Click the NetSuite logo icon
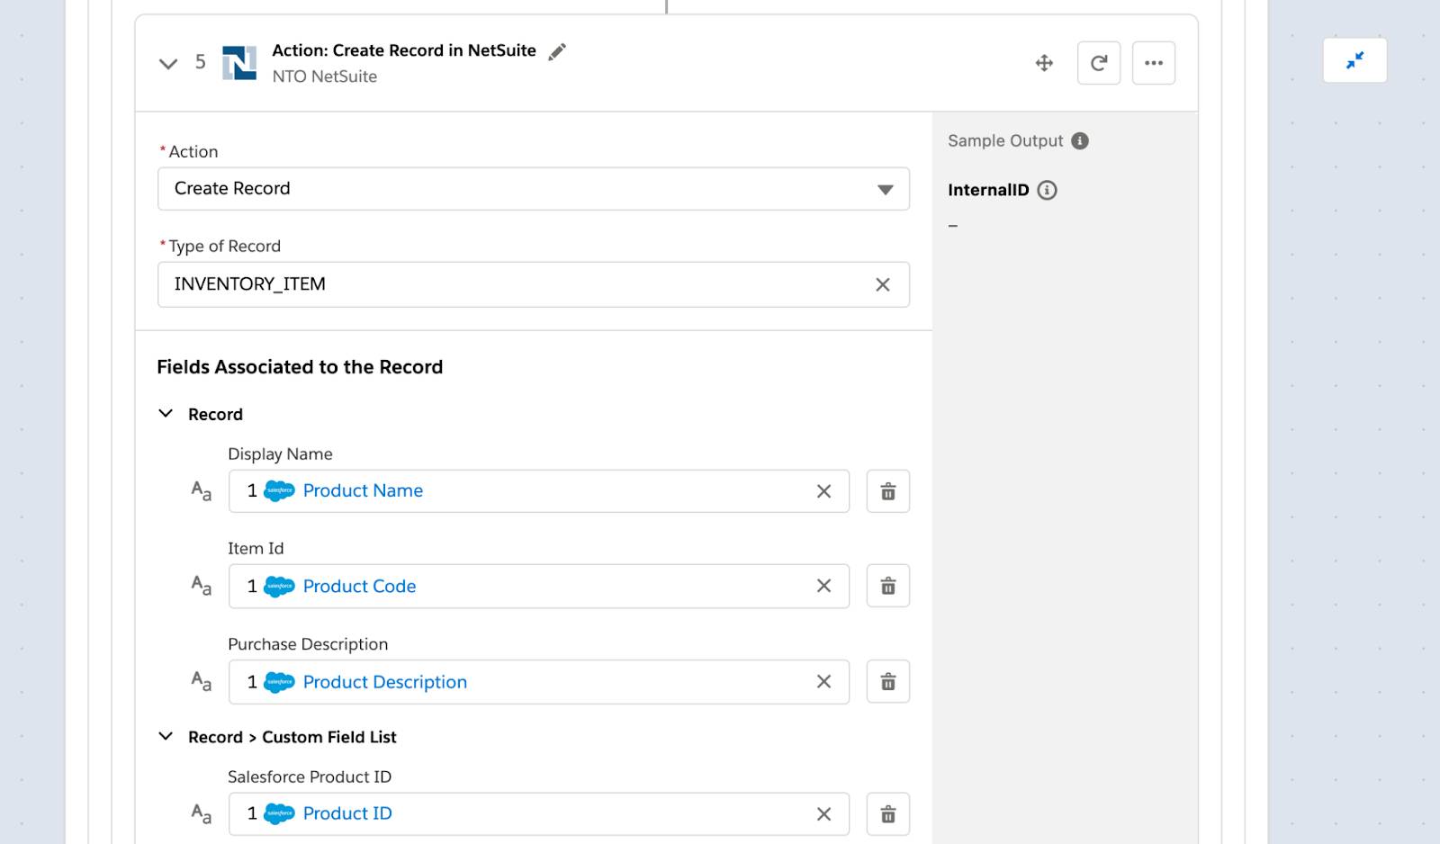 click(239, 63)
